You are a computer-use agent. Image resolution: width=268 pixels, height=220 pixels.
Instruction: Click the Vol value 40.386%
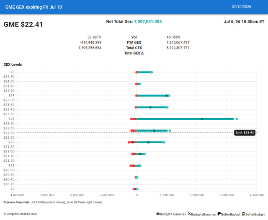173,37
